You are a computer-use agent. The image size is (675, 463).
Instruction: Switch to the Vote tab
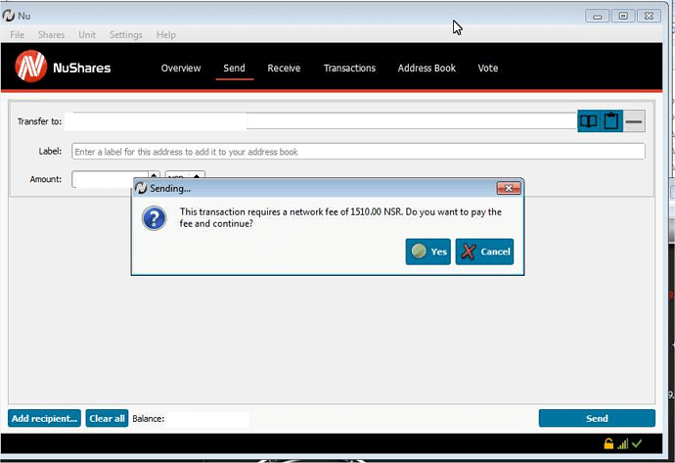pos(488,69)
